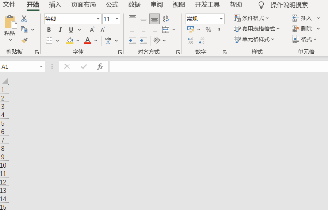Click accounting number format icon
Image resolution: width=328 pixels, height=210 pixels.
click(191, 30)
